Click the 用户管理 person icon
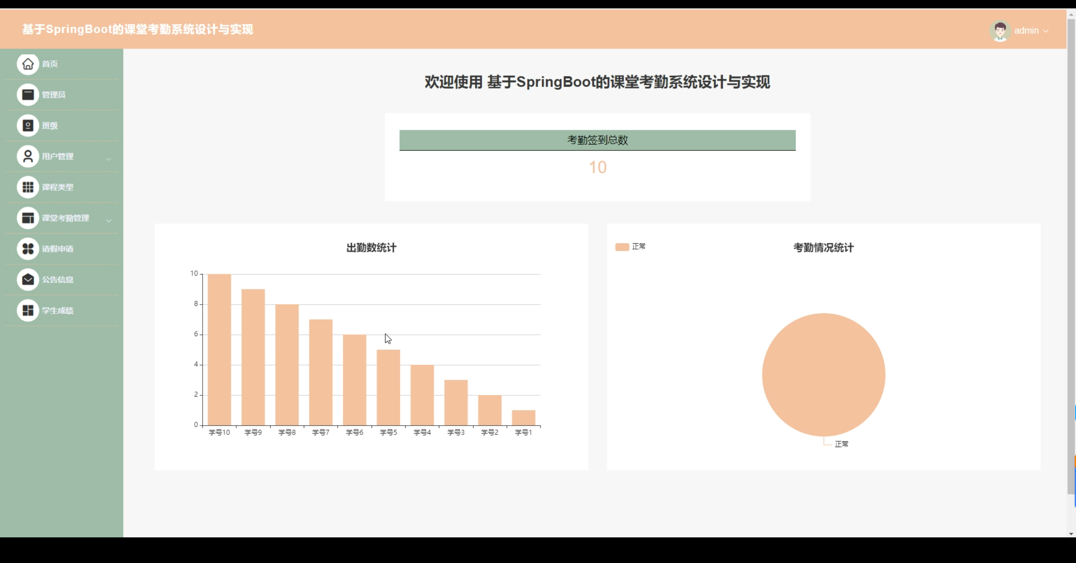 (x=28, y=156)
